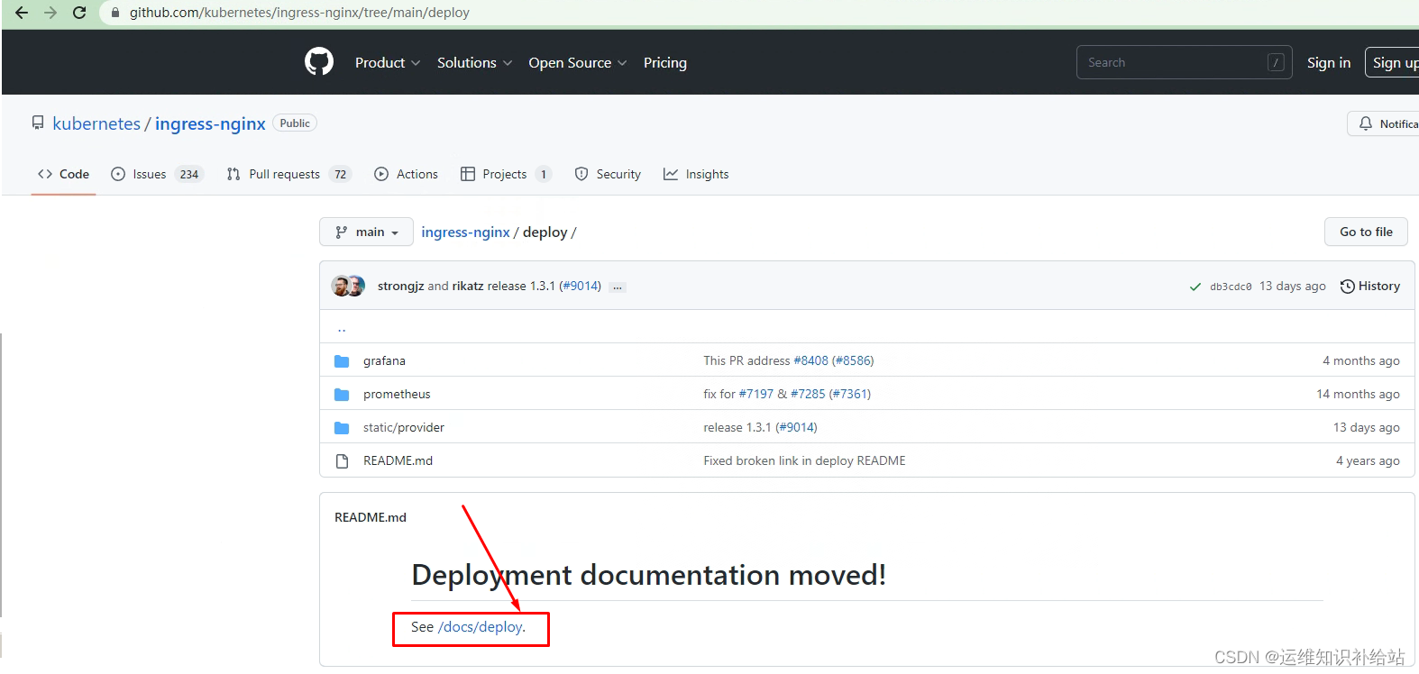Expand the Solutions menu
Viewport: 1419px width, 674px height.
(x=475, y=62)
